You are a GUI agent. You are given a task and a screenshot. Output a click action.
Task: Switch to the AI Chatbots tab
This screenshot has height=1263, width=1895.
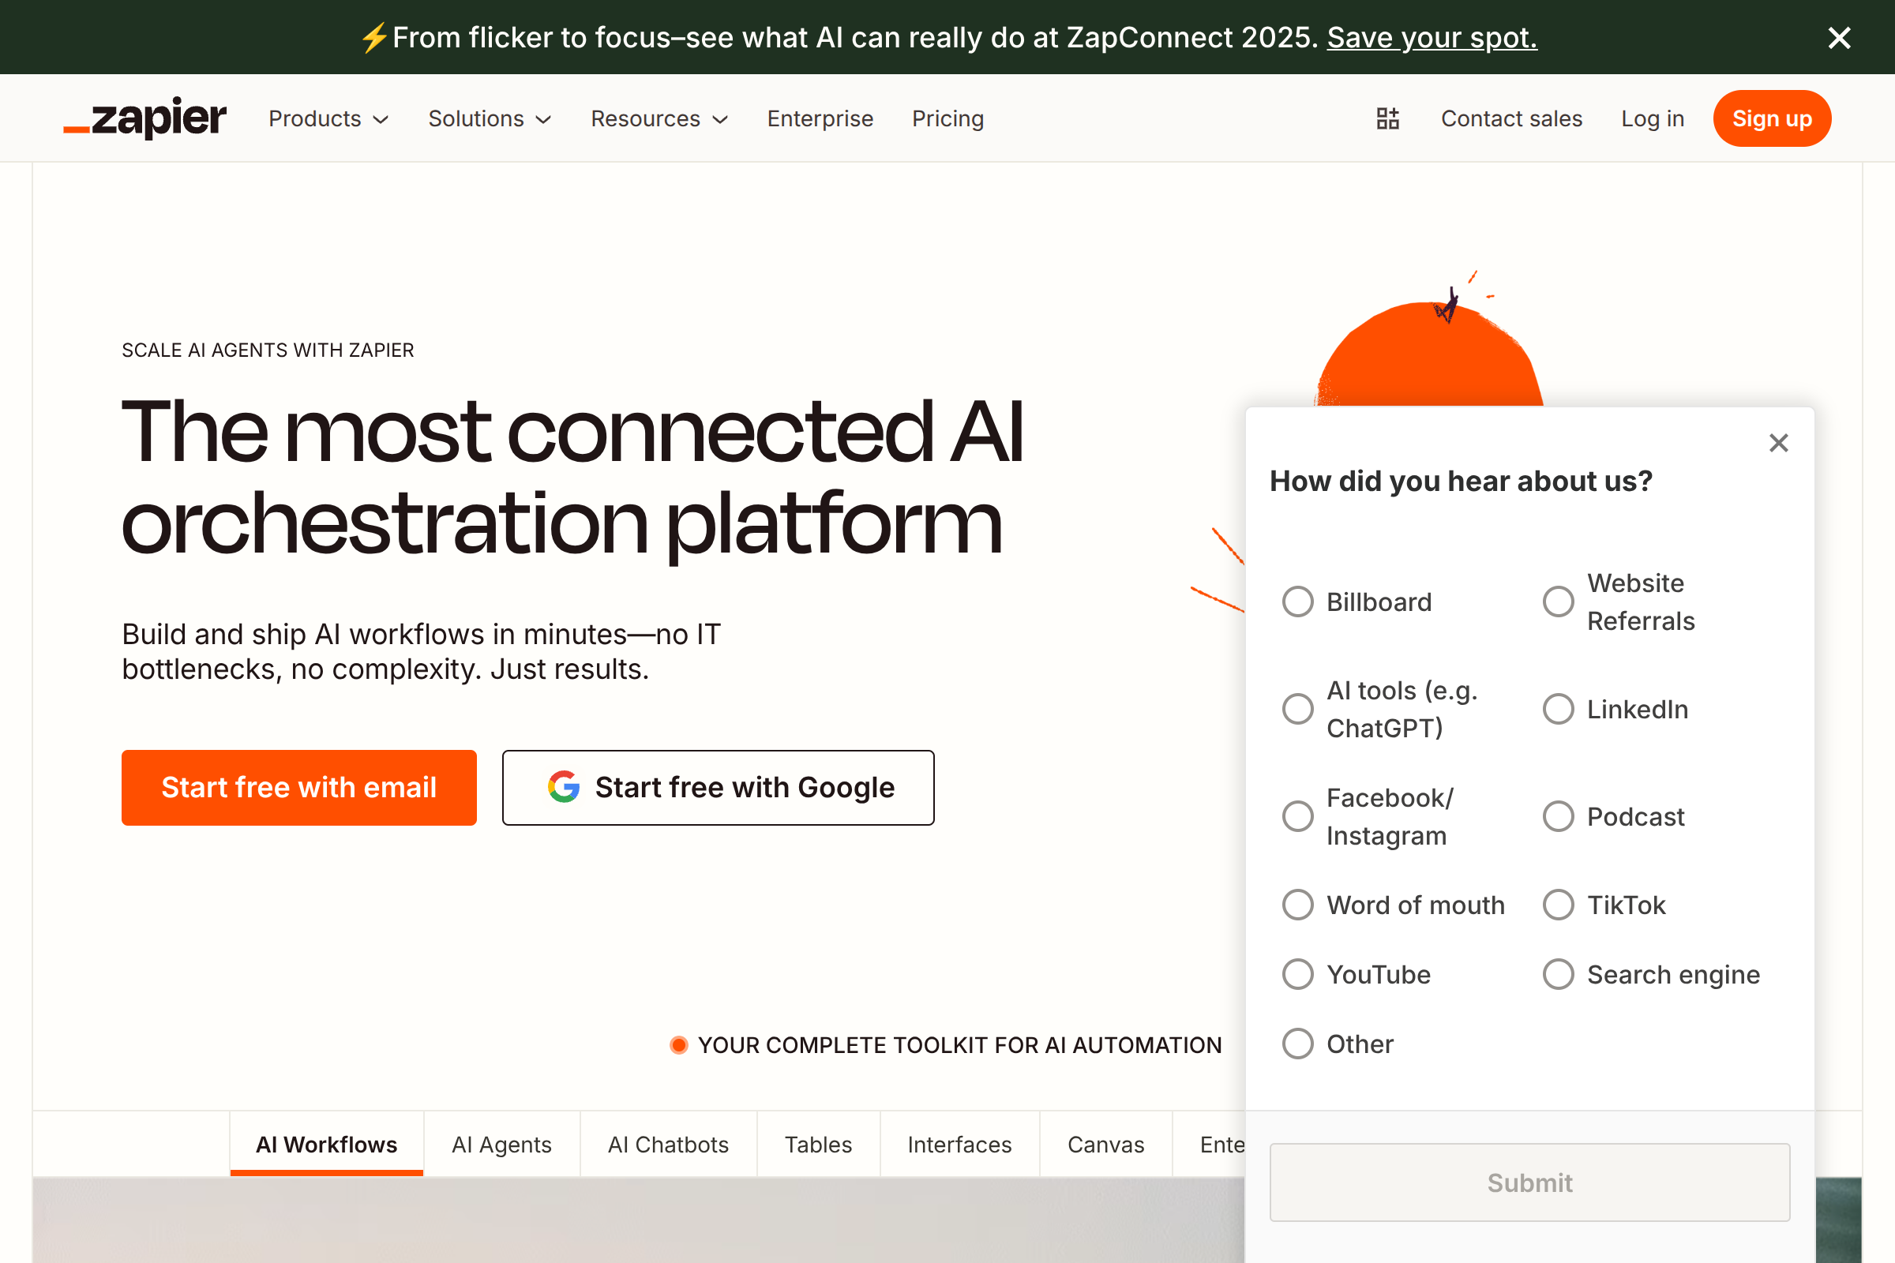[x=668, y=1144]
